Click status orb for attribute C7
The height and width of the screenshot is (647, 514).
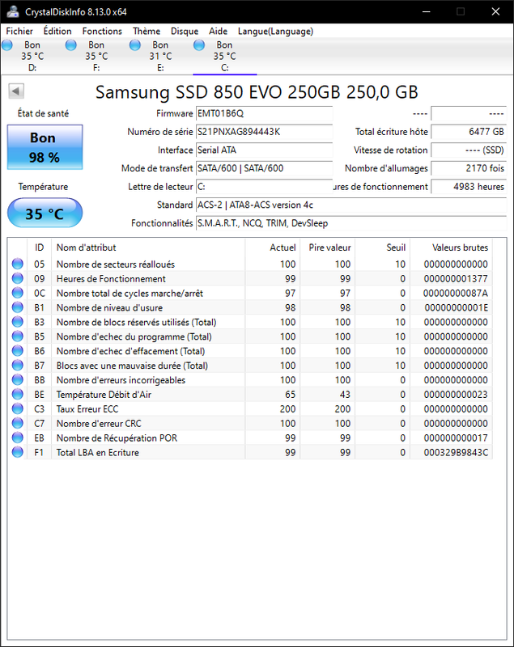click(x=17, y=423)
